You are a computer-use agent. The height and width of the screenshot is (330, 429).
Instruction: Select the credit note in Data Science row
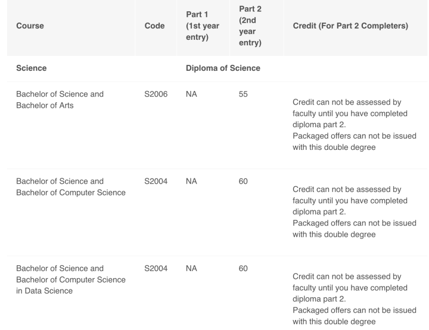pos(355,299)
